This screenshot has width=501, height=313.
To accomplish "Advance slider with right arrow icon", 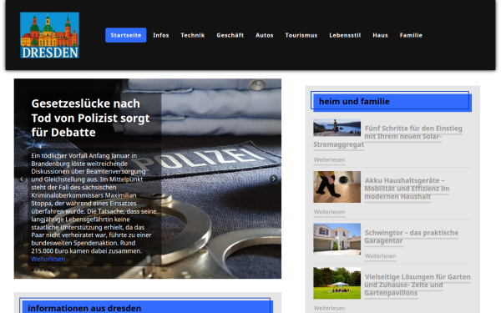I will (274, 179).
